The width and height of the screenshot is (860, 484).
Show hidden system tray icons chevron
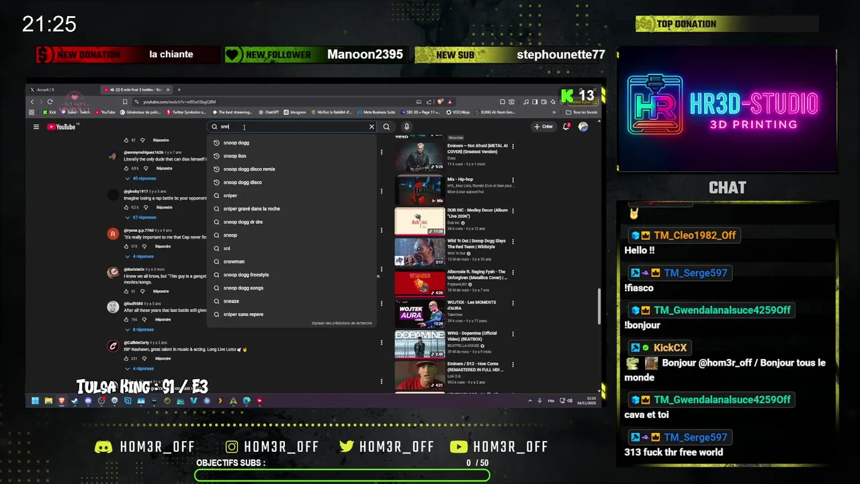pyautogui.click(x=530, y=401)
